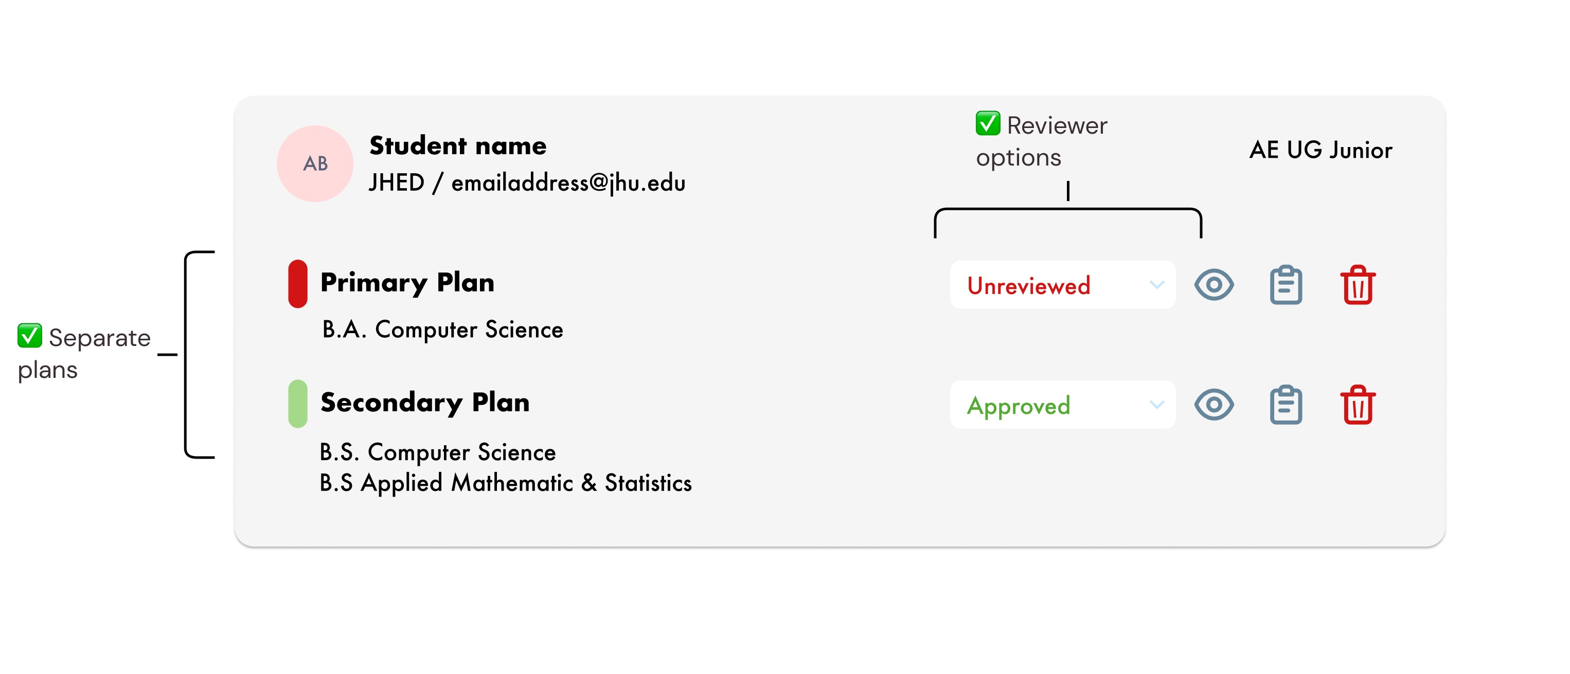This screenshot has width=1570, height=674.
Task: Click the clipboard icon for Primary Plan
Action: pyautogui.click(x=1286, y=285)
